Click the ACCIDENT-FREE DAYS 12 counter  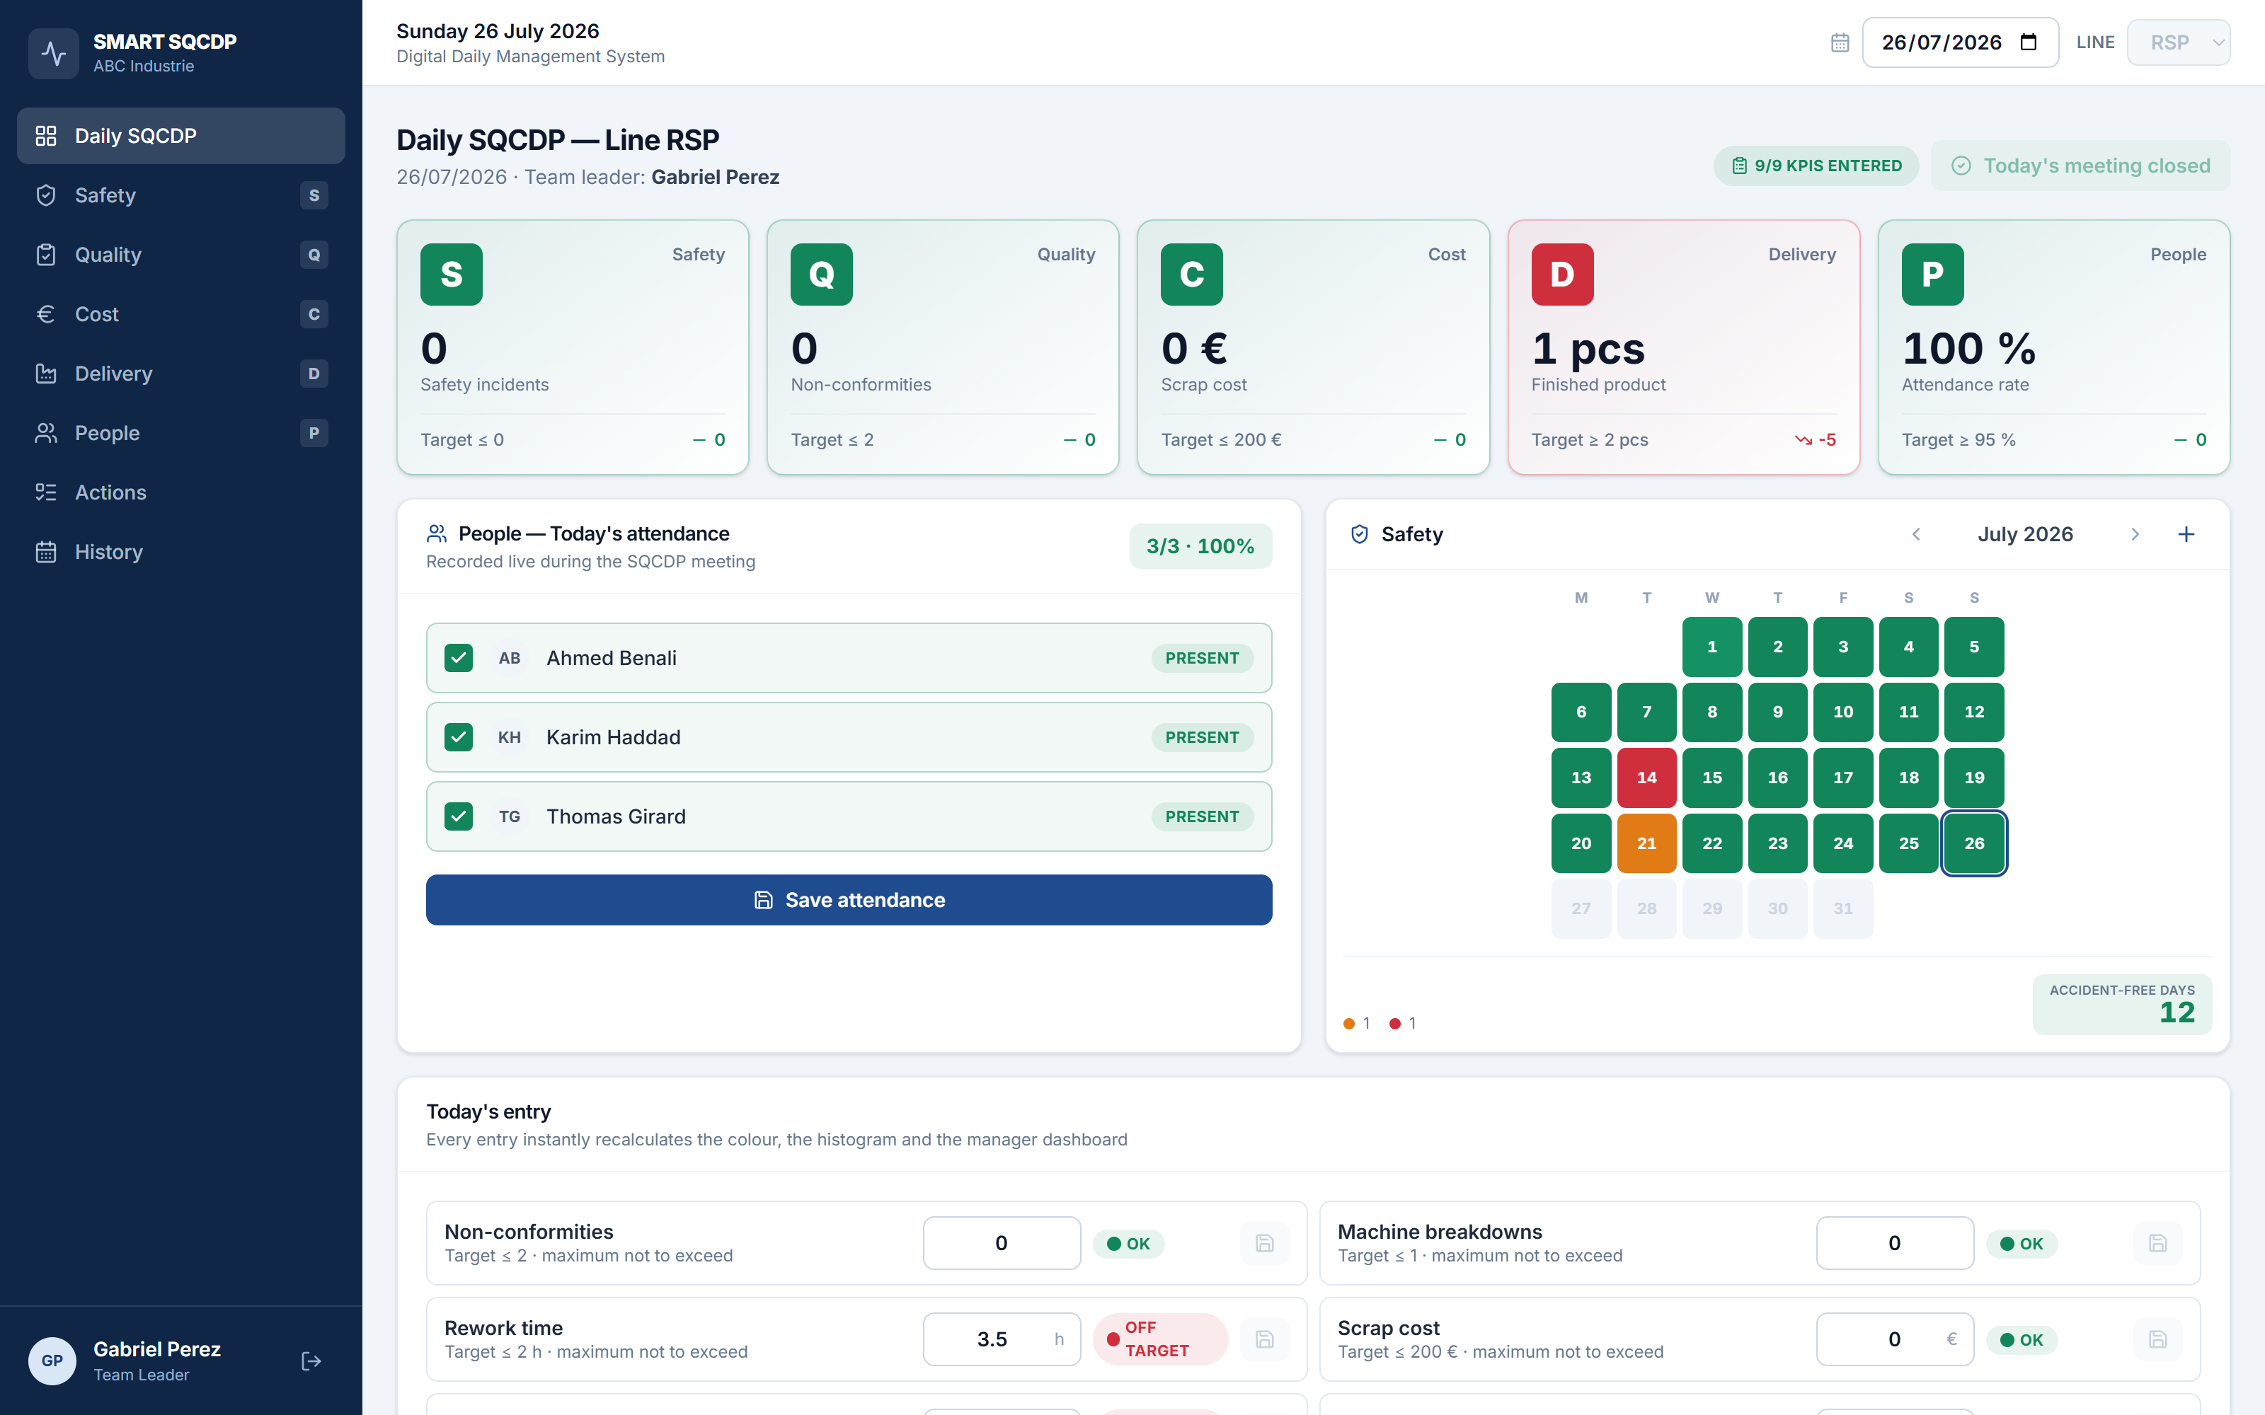[2122, 1004]
